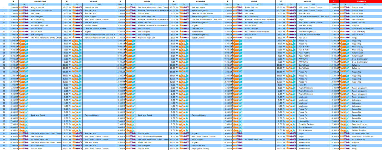Select Saturday 7:00 PM 'Mia and Me'

[313, 121]
